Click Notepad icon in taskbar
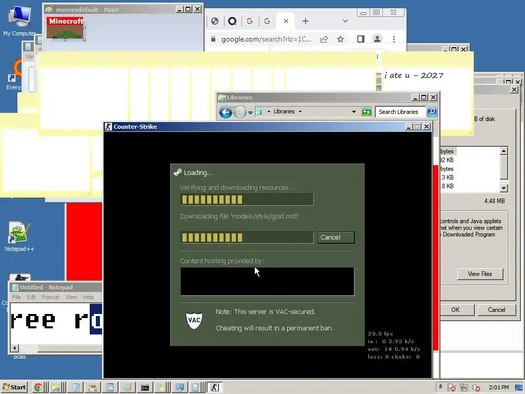Image resolution: width=525 pixels, height=394 pixels. point(75,388)
